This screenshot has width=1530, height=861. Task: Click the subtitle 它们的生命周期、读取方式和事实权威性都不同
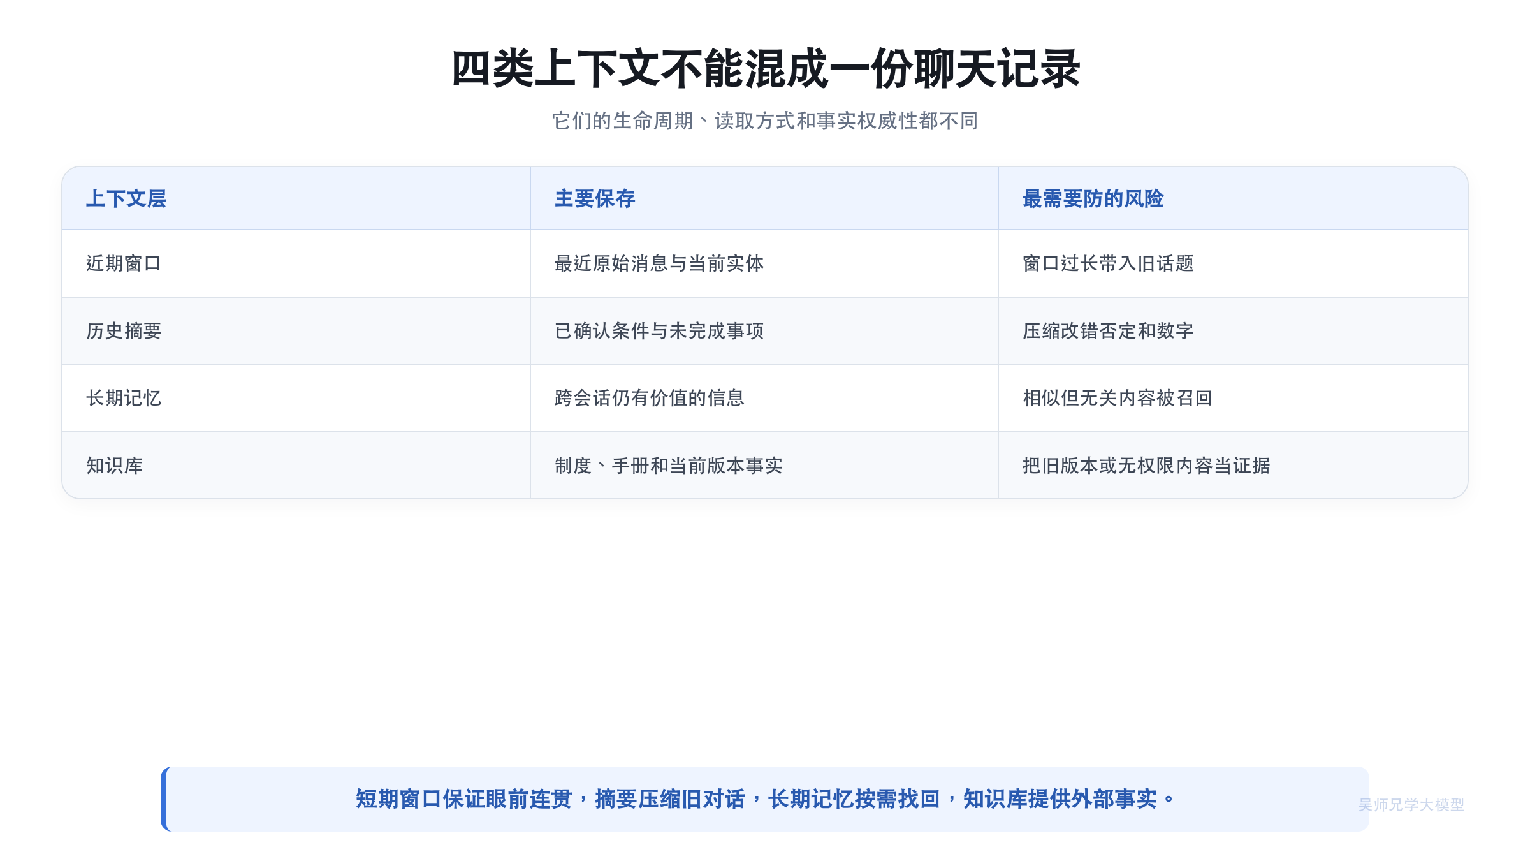[x=765, y=121]
